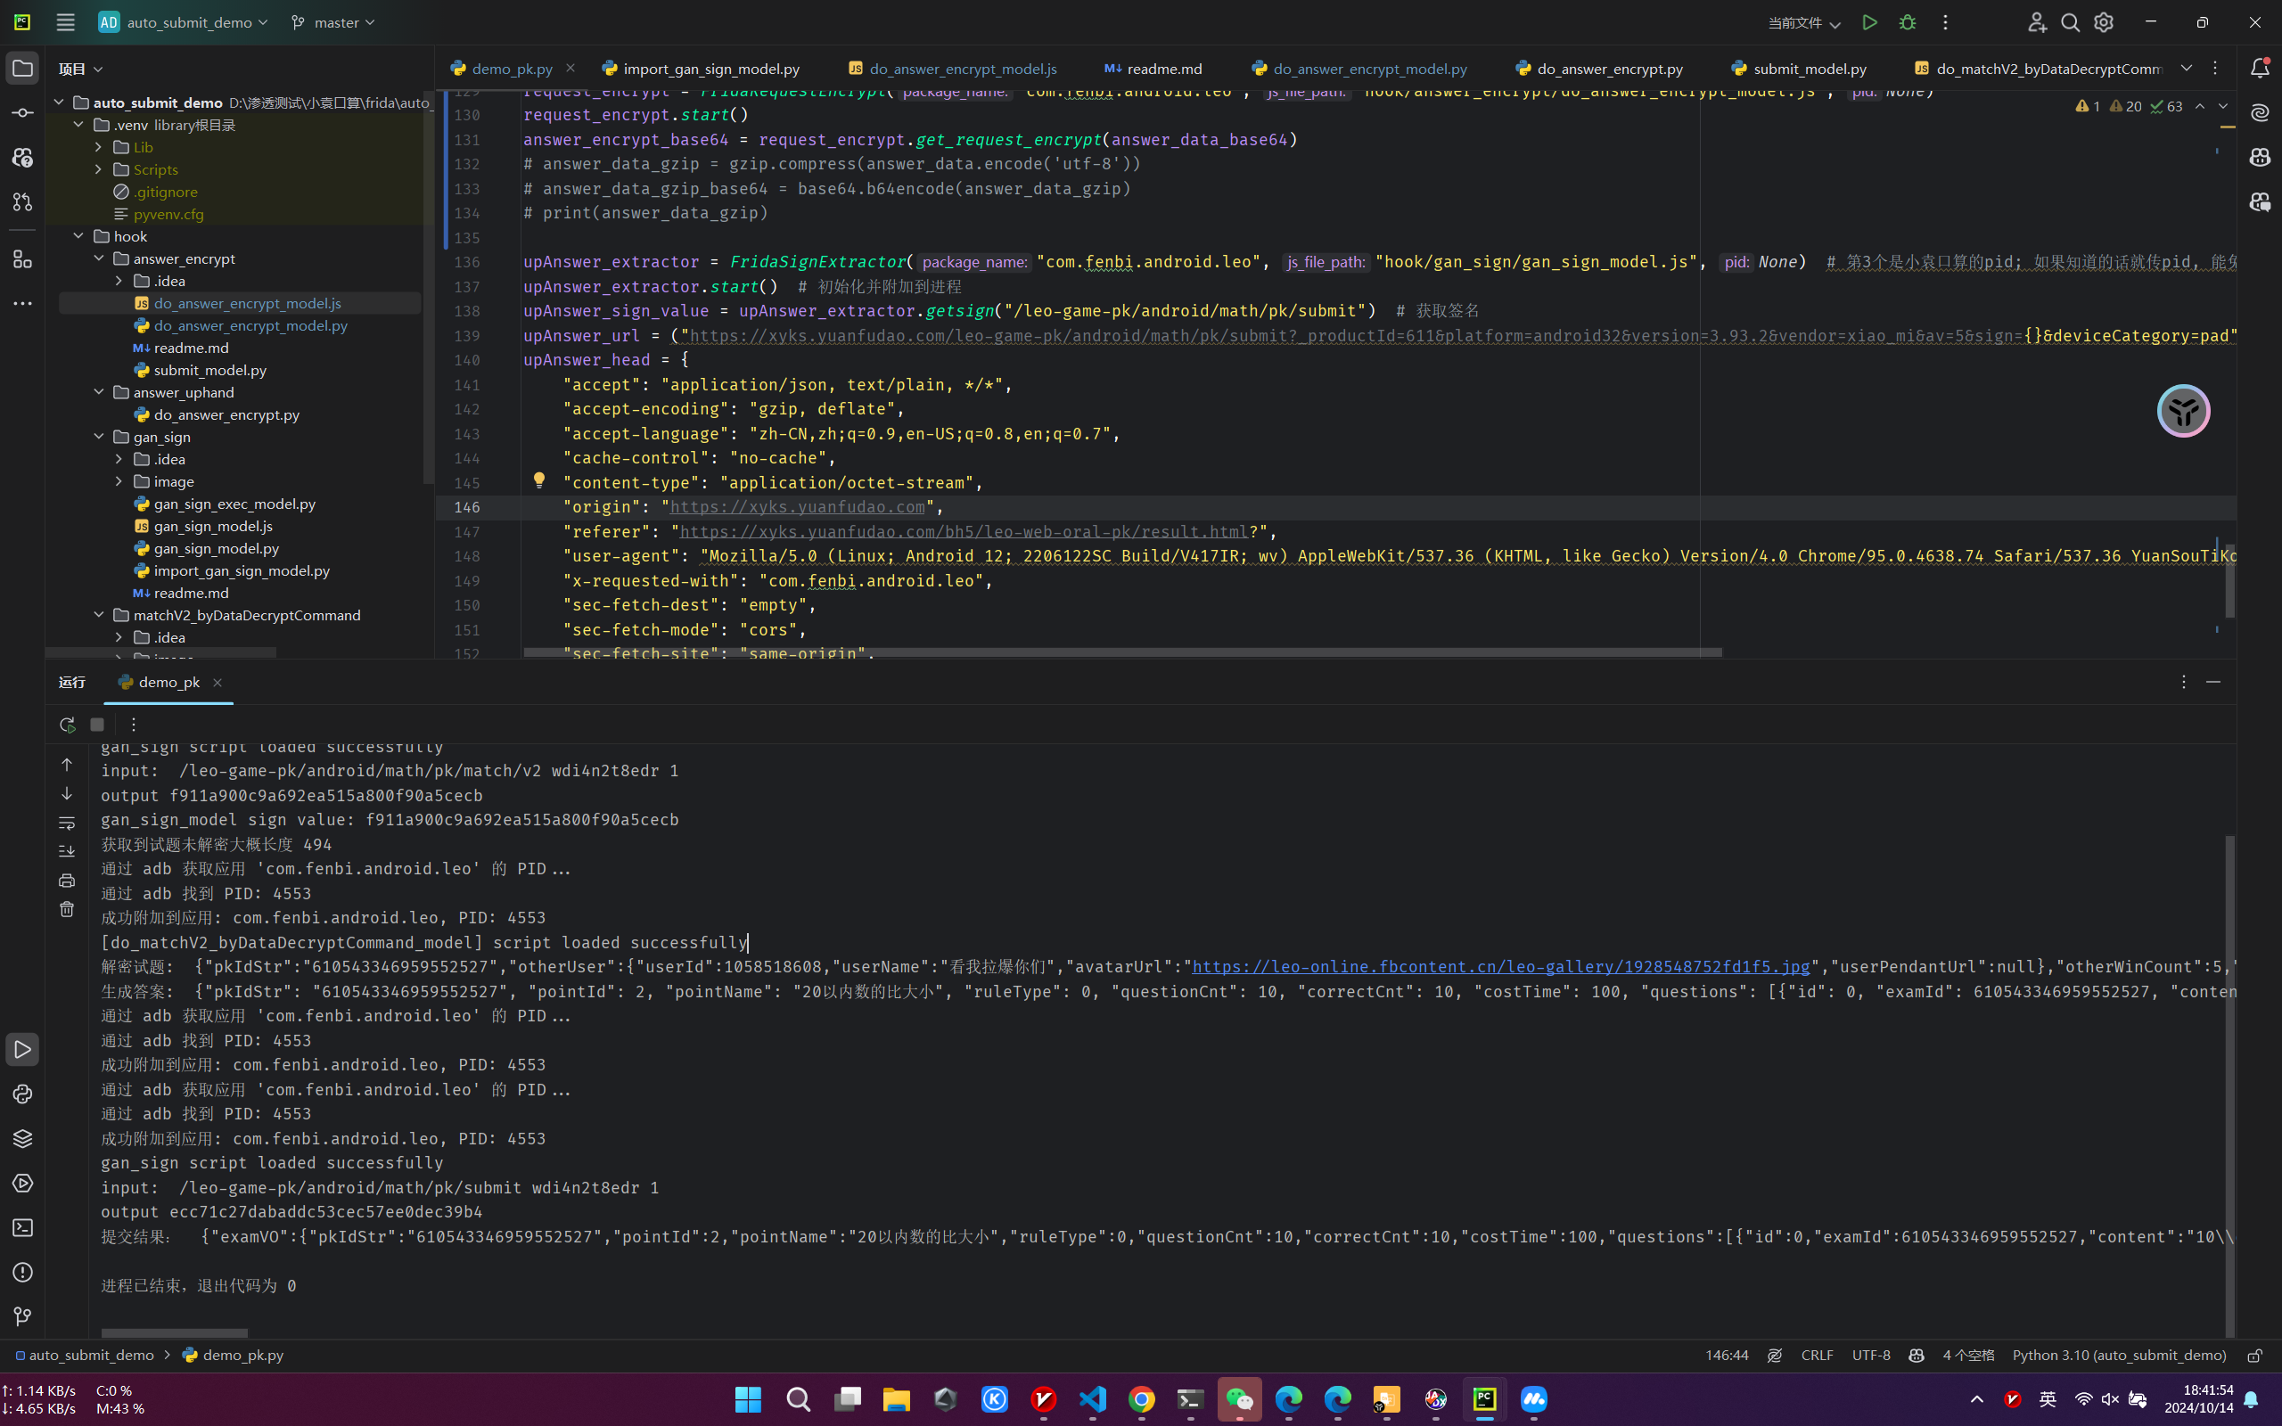2282x1426 pixels.
Task: Clear run console with trash icon
Action: 67,909
